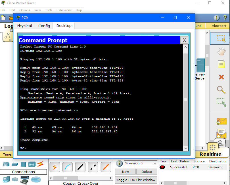Click the Command Prompt scroll down arrow
Viewport: 230px width, 185px height.
tap(185, 148)
